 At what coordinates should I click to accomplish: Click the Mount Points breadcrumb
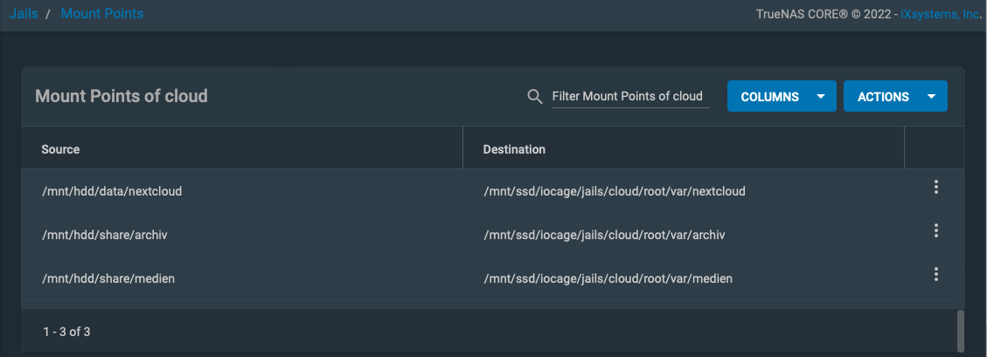pyautogui.click(x=102, y=14)
